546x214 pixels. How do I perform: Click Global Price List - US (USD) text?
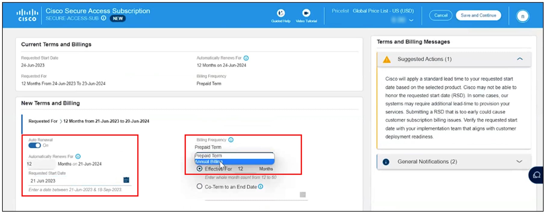(383, 11)
